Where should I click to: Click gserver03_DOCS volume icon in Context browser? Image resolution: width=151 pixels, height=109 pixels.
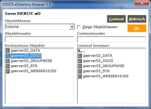pyautogui.click(x=80, y=61)
